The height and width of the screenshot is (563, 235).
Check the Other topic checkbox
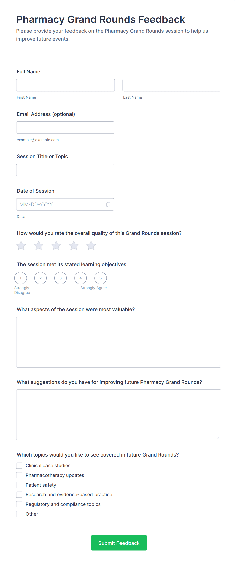coord(19,514)
